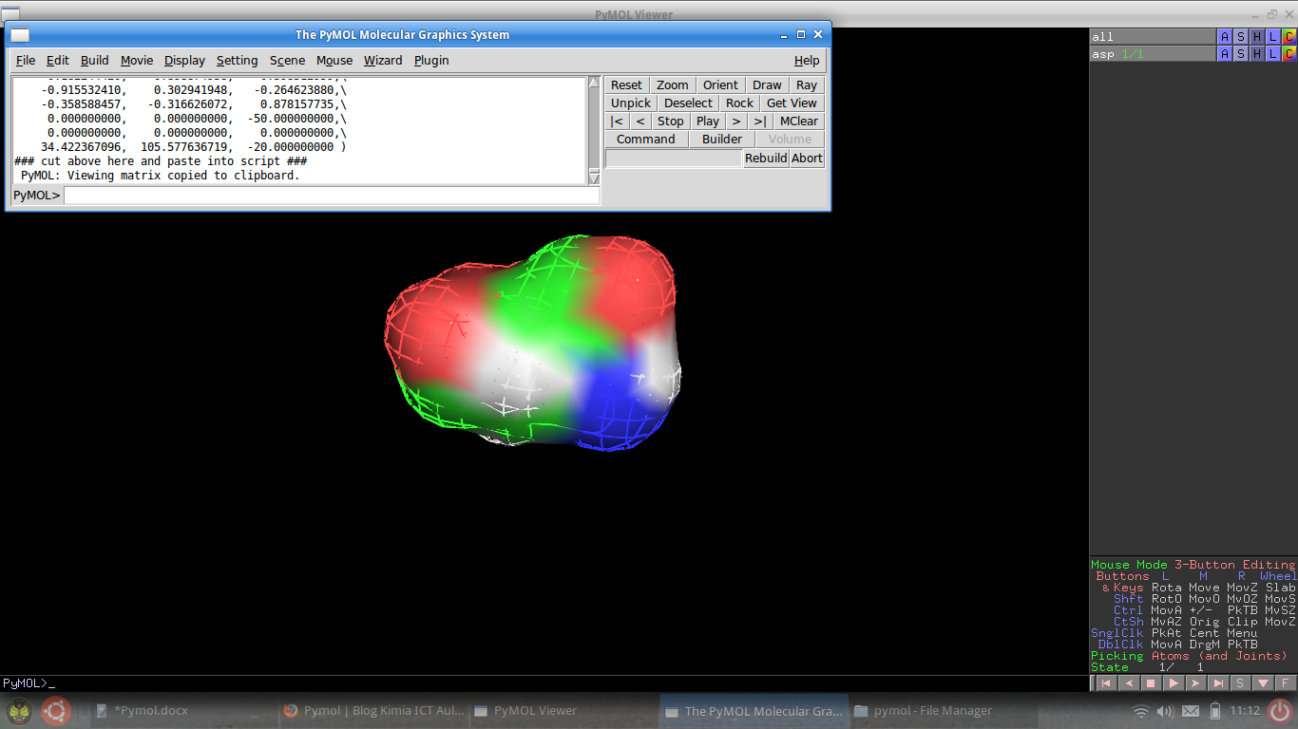Image resolution: width=1298 pixels, height=729 pixels.
Task: Open the Hide menu for the "all" object
Action: point(1257,35)
